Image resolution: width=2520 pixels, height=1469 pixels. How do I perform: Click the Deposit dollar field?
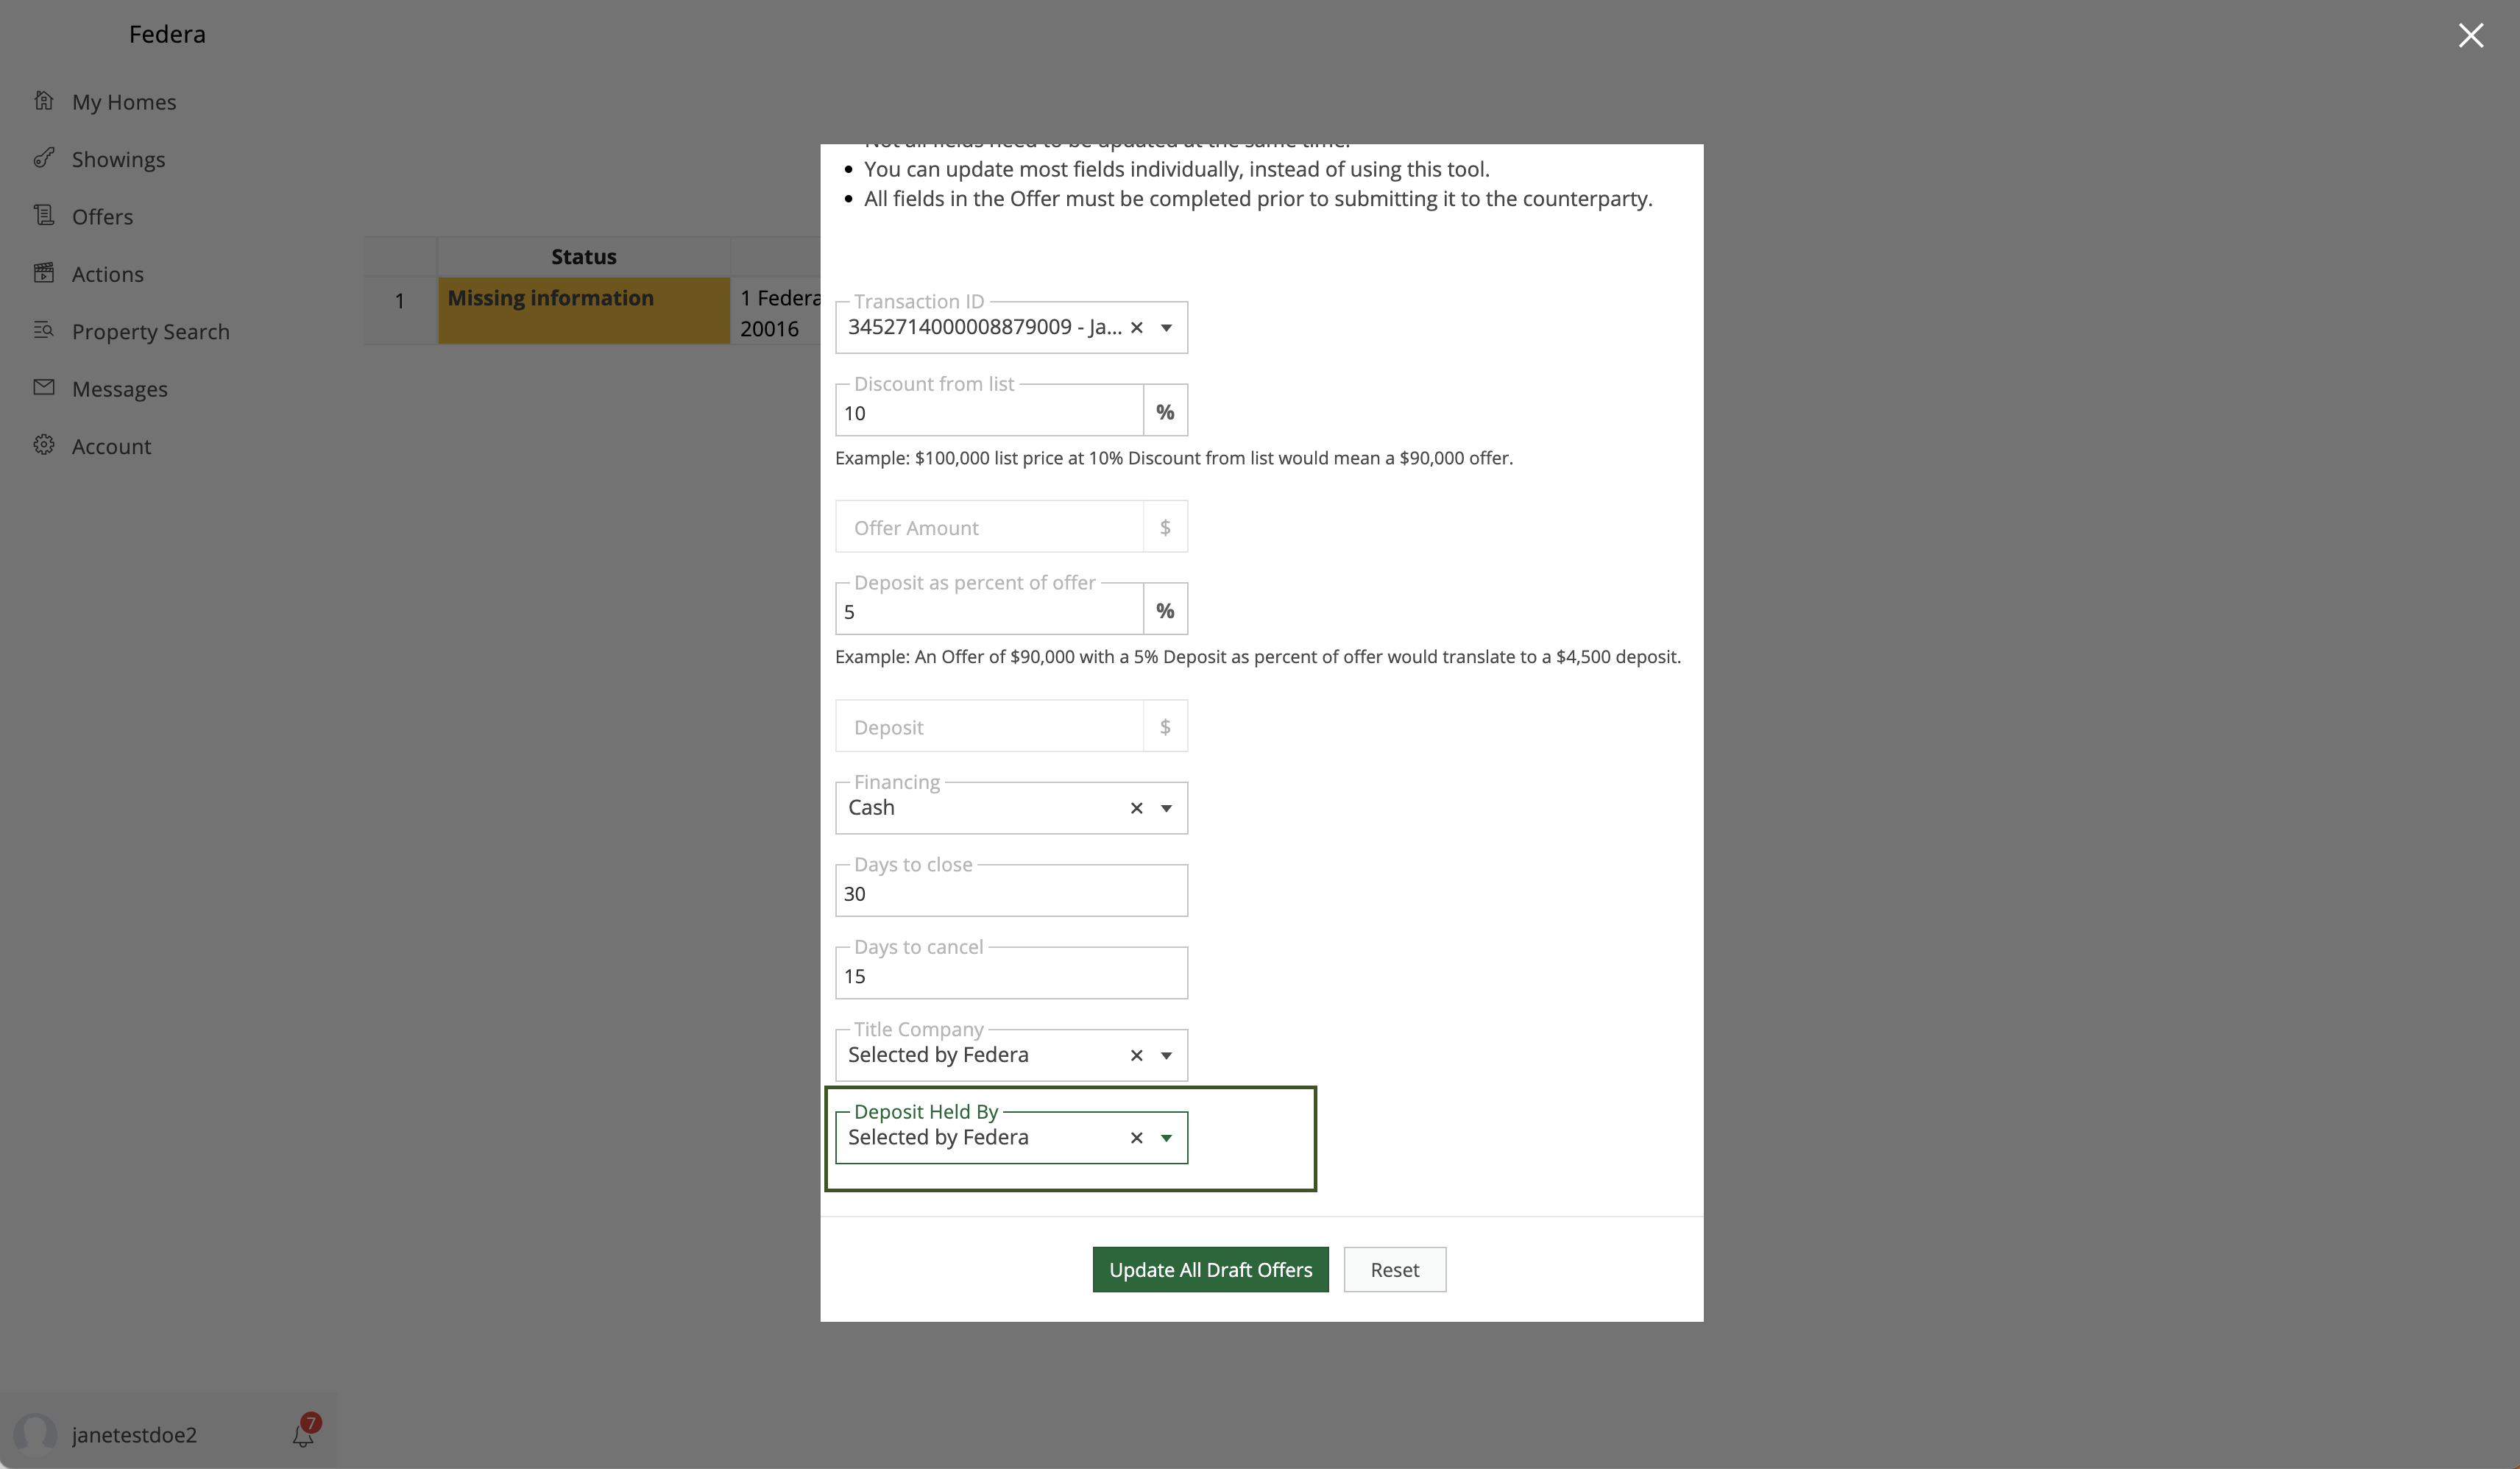click(989, 726)
